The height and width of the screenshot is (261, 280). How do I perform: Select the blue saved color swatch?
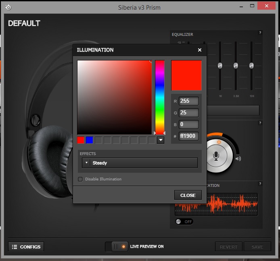(90, 140)
